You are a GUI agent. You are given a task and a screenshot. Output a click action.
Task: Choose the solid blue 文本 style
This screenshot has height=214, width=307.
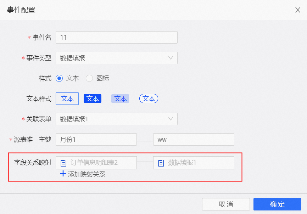pos(93,99)
